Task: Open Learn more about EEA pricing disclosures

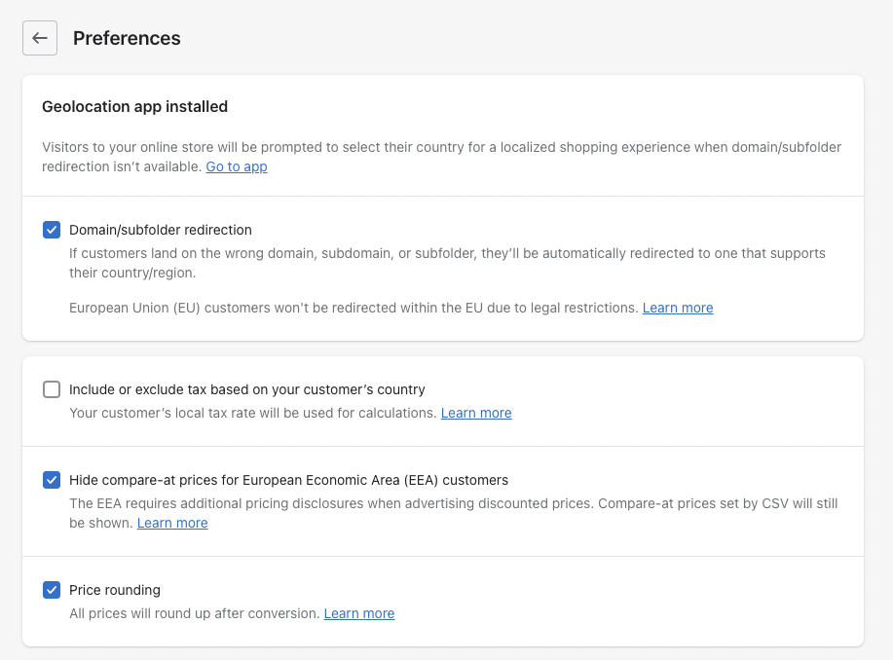Action: [172, 523]
